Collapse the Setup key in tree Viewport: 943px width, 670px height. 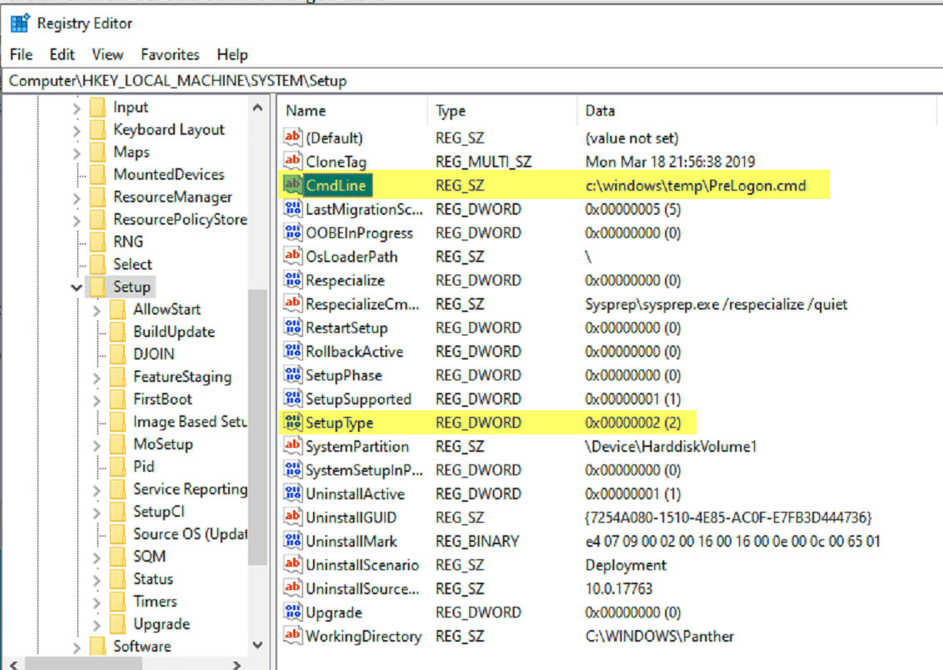[x=77, y=287]
